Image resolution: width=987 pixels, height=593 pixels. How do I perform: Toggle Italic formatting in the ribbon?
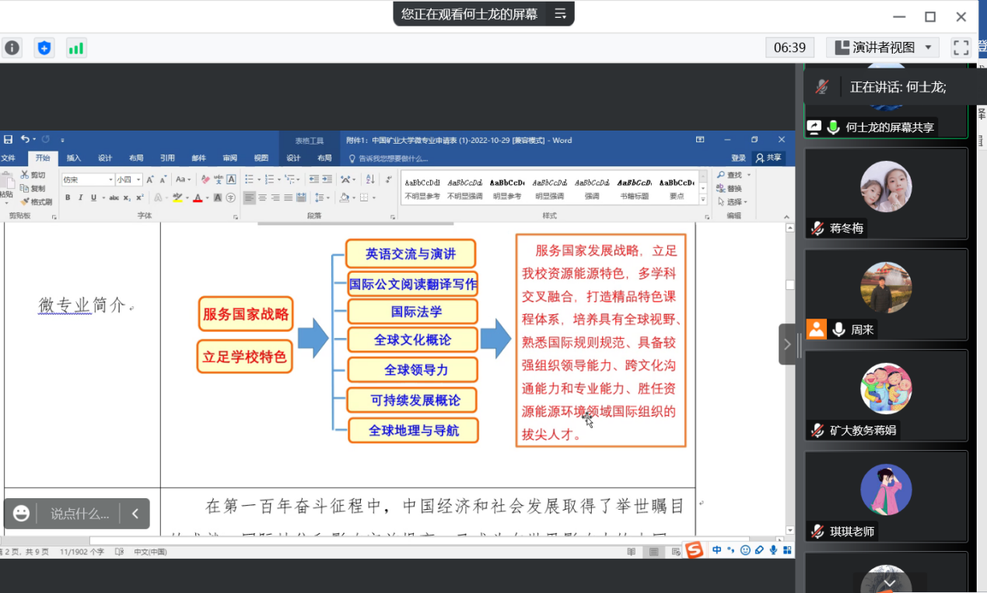81,198
